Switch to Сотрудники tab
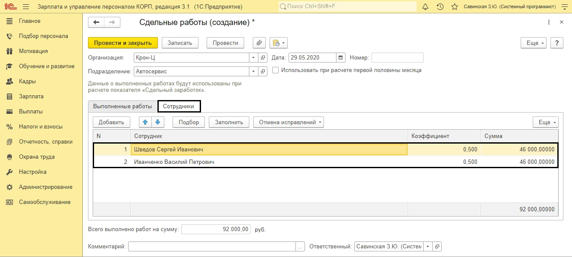 coord(179,106)
